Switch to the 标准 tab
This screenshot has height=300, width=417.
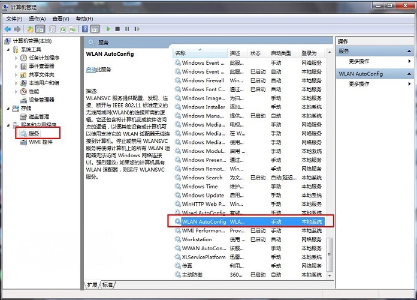tap(107, 285)
